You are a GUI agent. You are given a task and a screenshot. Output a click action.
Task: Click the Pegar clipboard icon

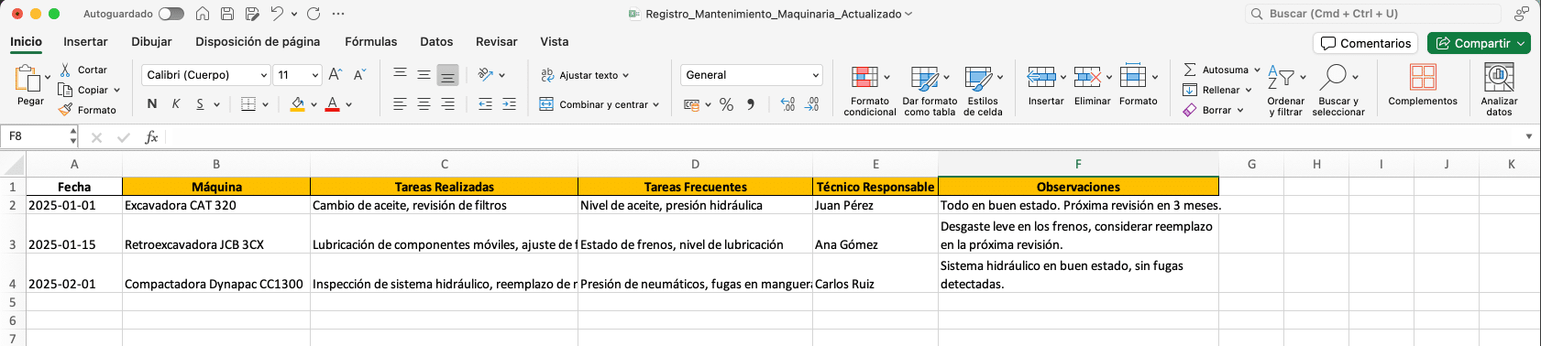(28, 79)
